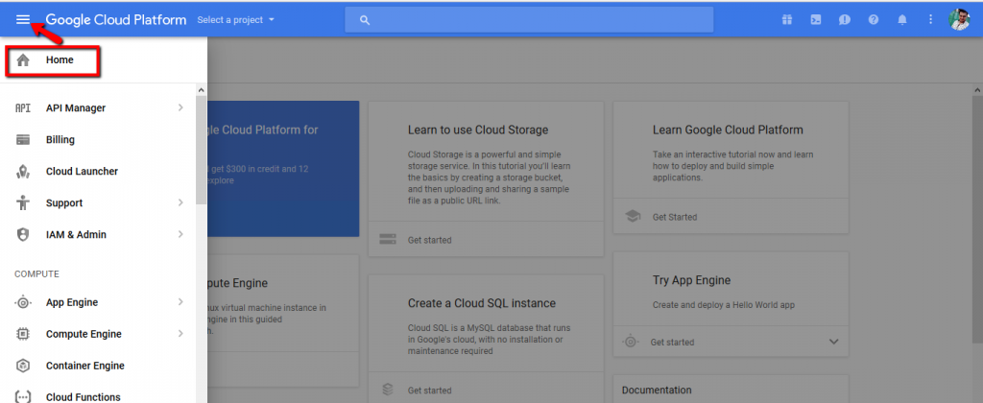Viewport: 983px width, 403px height.
Task: Open the Help question mark icon
Action: 874,19
